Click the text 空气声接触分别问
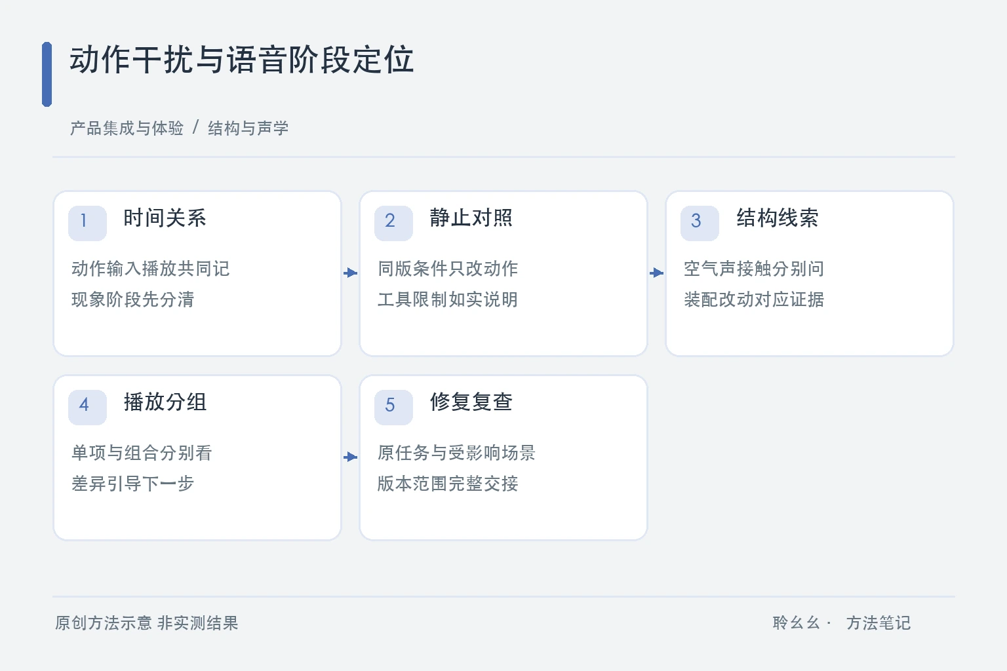The width and height of the screenshot is (1007, 671). point(754,269)
